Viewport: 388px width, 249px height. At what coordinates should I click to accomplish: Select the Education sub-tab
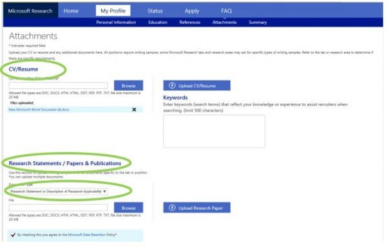[158, 22]
